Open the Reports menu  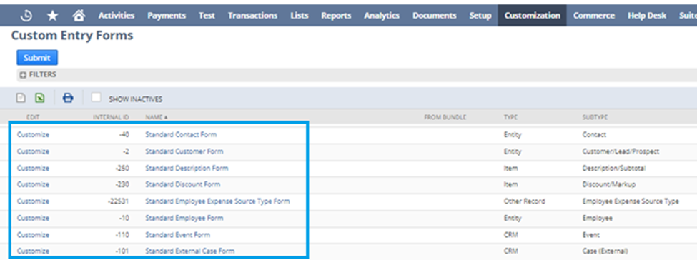(x=336, y=16)
